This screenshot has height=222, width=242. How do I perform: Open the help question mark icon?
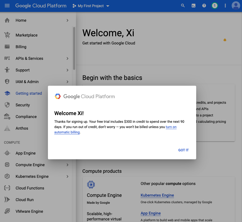[x=204, y=6]
